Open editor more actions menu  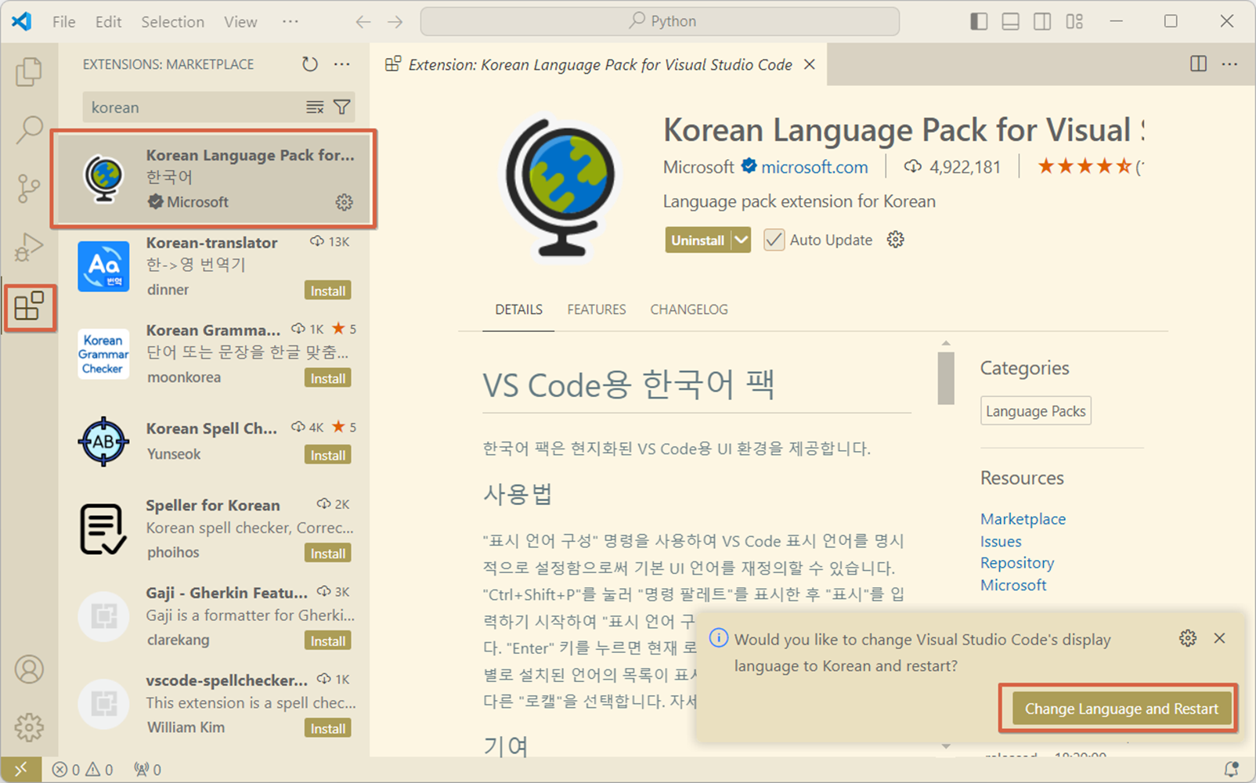coord(1230,64)
